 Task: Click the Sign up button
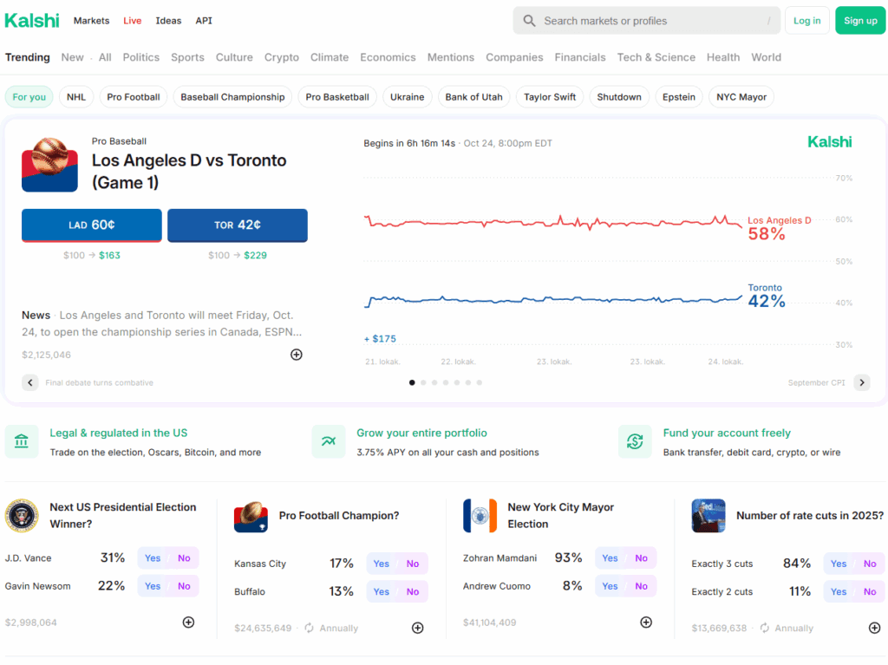tap(859, 21)
